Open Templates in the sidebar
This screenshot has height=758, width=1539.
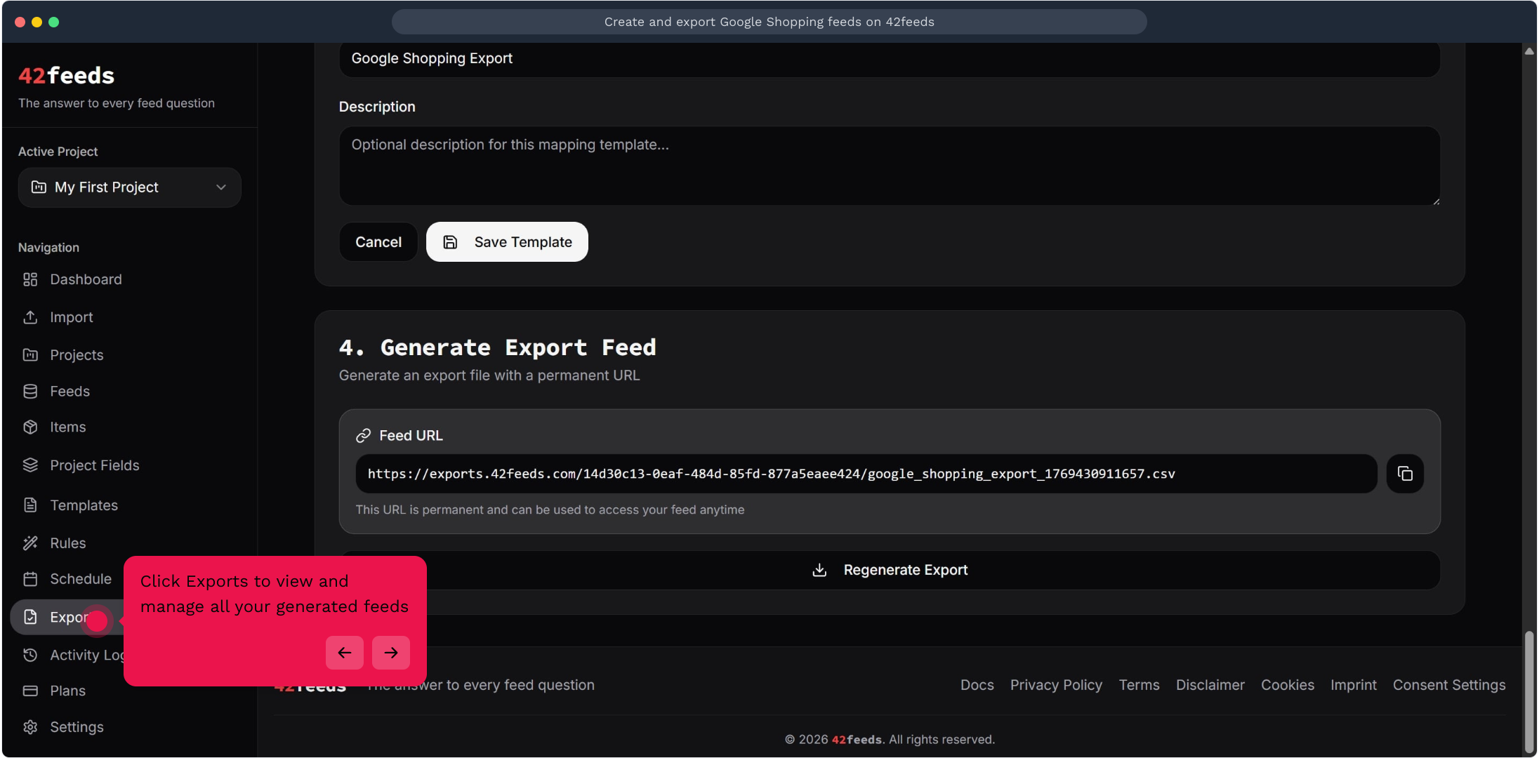pos(84,505)
